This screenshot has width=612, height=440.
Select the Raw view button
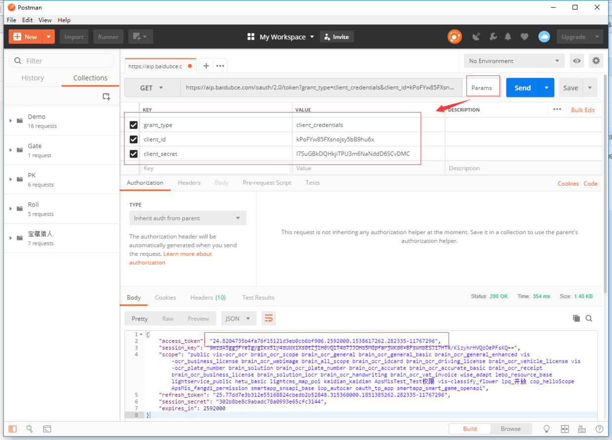point(168,319)
